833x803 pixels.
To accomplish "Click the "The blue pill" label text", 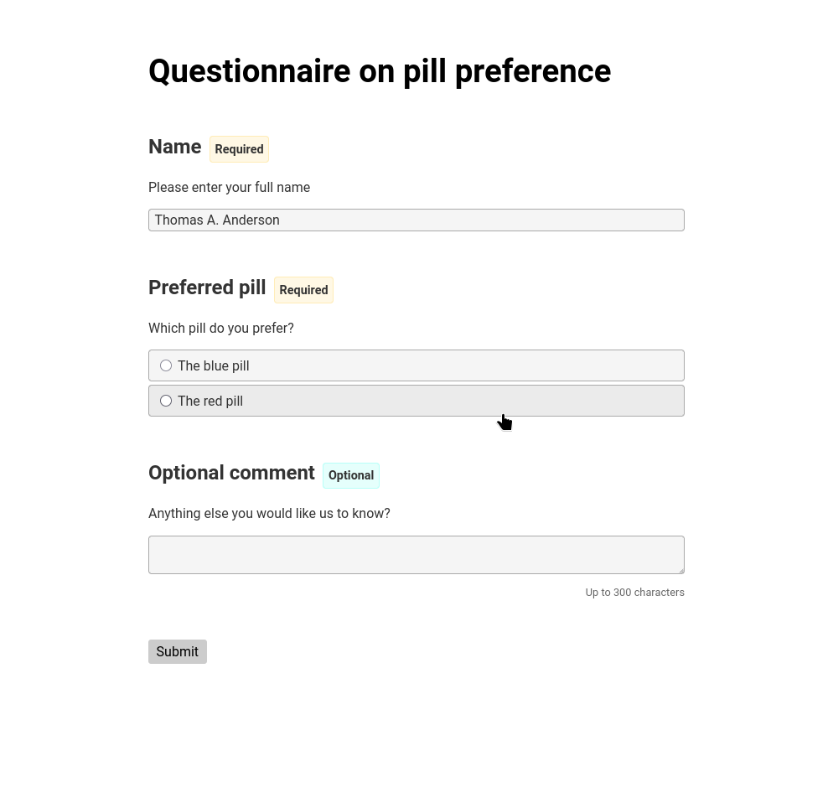I will pyautogui.click(x=213, y=366).
